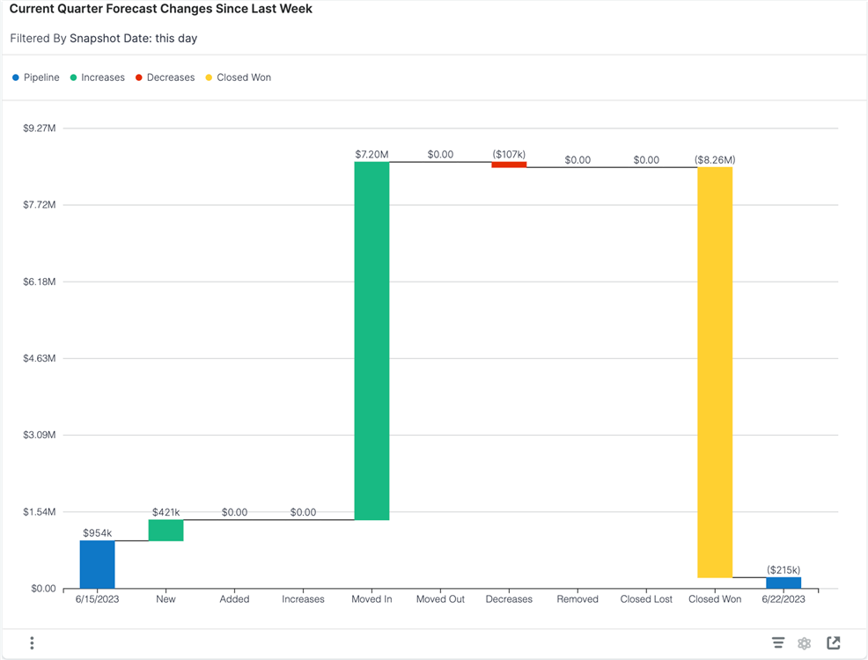
Task: Select the red Decreases bar
Action: point(509,165)
